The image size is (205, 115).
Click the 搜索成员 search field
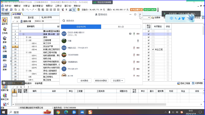[101, 21]
